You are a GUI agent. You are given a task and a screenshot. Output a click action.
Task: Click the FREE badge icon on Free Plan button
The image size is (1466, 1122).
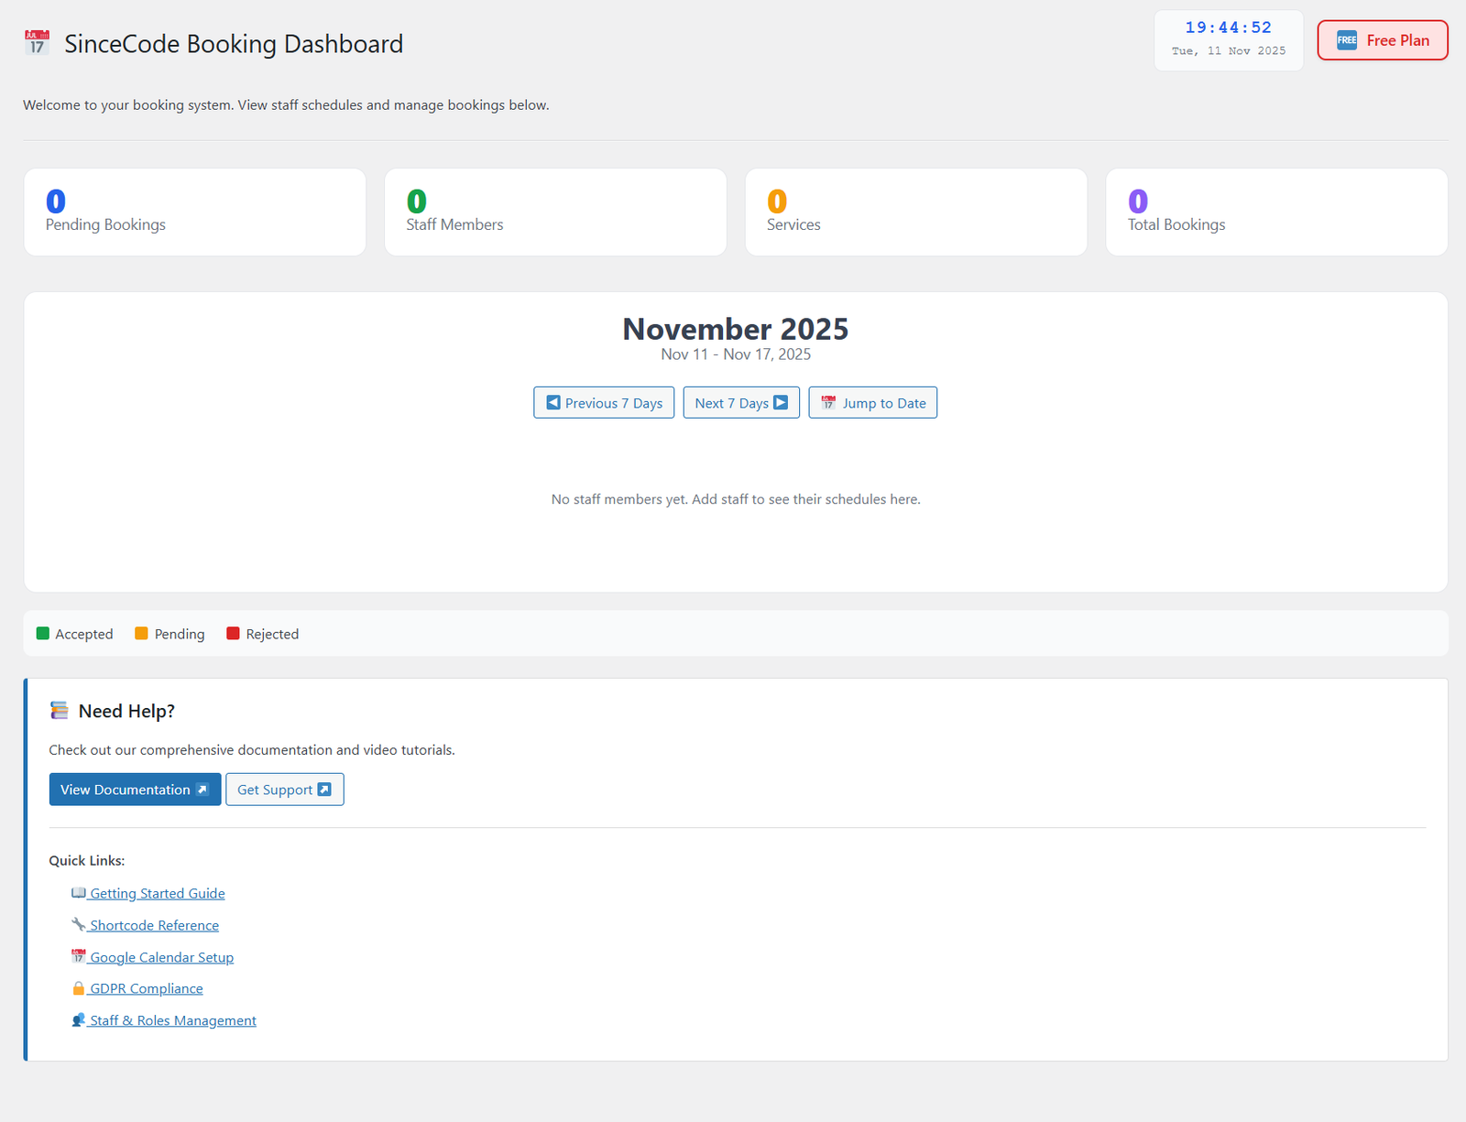pos(1347,40)
